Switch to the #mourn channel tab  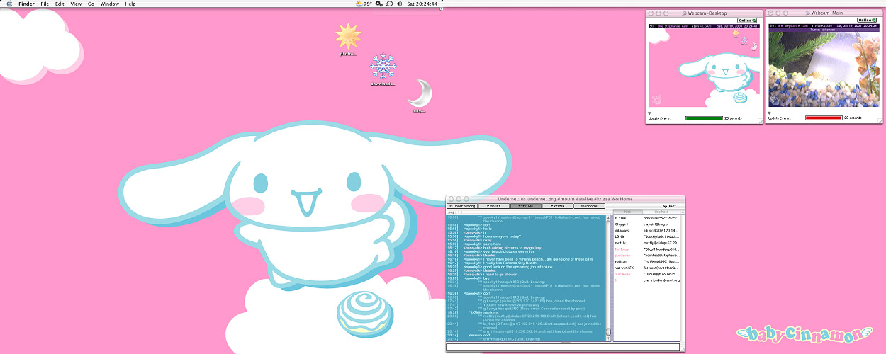tap(493, 206)
